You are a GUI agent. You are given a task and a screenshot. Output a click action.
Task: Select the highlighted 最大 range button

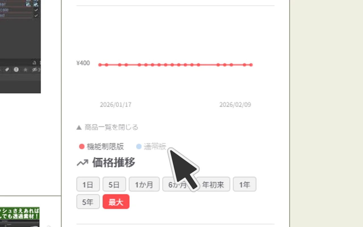coord(116,202)
